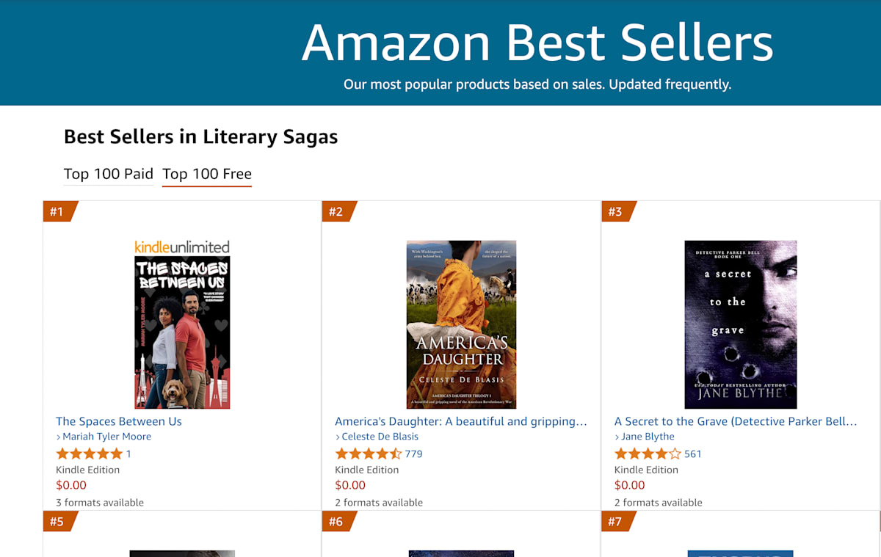Image resolution: width=881 pixels, height=557 pixels.
Task: Select the Top 100 Free tab
Action: [207, 174]
